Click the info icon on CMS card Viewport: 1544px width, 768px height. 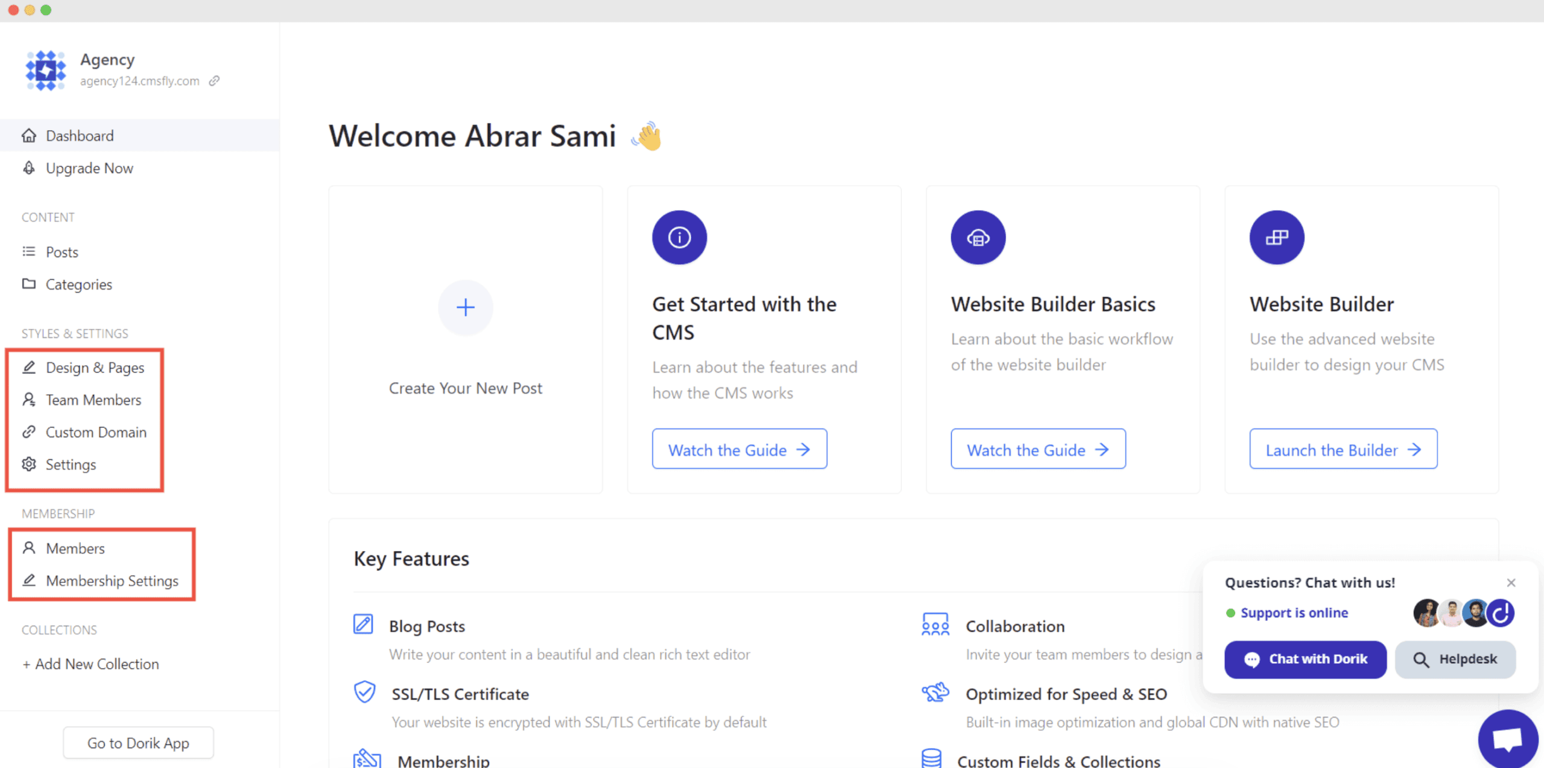[679, 238]
